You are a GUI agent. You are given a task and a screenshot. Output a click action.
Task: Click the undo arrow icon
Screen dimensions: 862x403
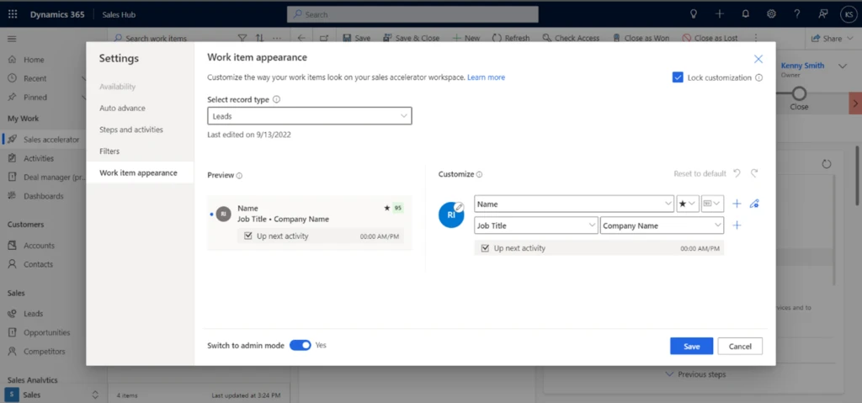coord(737,173)
